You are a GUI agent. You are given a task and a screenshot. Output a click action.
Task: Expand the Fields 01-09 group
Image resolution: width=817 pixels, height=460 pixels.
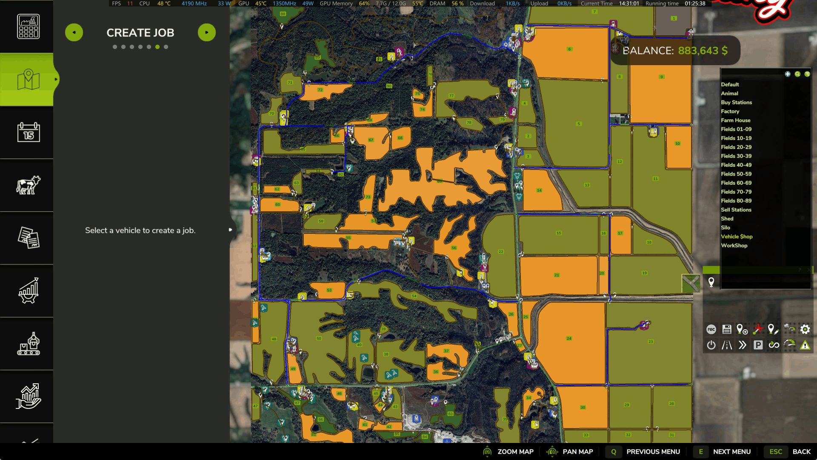coord(736,129)
